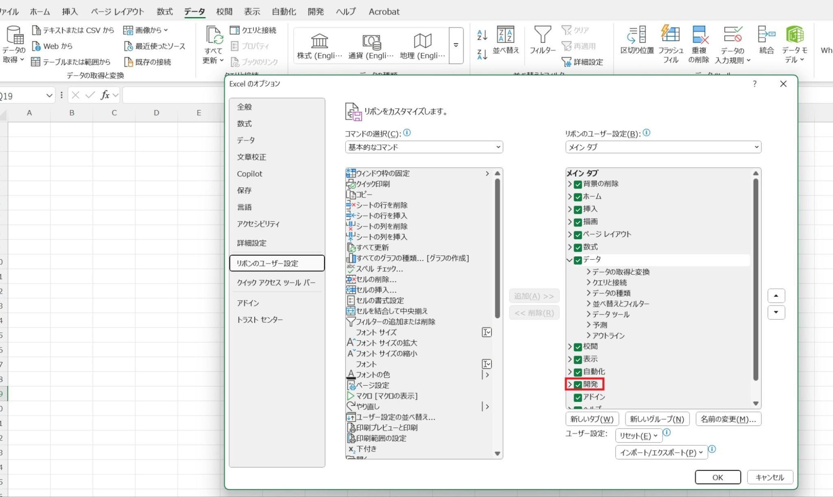The width and height of the screenshot is (833, 497).
Task: Open Flash Fill (フラッシュフィル) tool
Action: pyautogui.click(x=670, y=34)
